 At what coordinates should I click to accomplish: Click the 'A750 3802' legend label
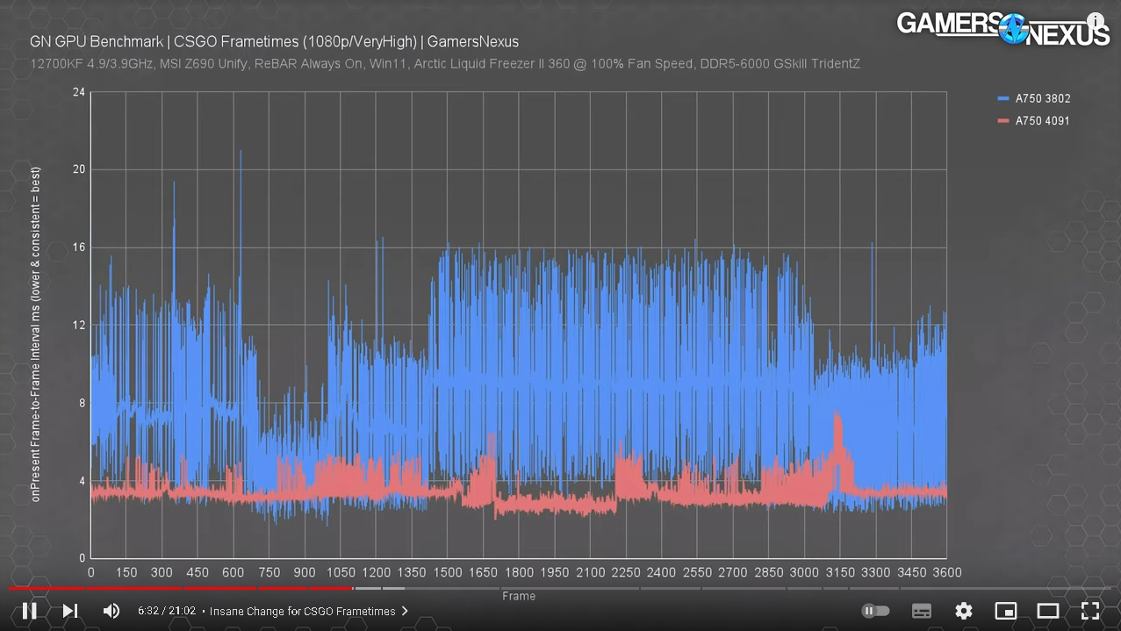tap(1043, 99)
